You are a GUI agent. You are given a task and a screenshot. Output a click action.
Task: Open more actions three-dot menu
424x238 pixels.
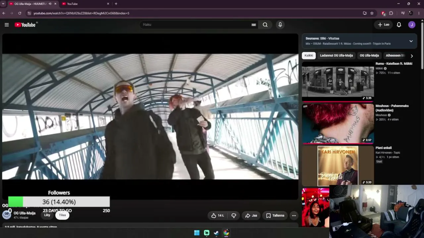click(294, 216)
